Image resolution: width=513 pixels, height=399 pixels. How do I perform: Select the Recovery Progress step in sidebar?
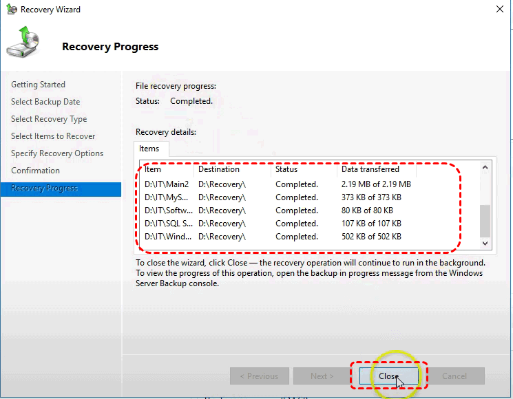click(x=45, y=188)
